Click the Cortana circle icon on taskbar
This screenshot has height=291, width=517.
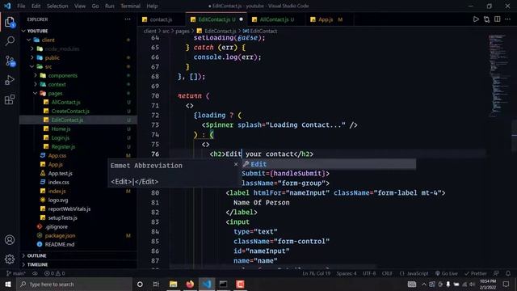point(140,284)
